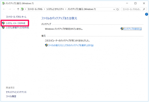This screenshot has height=102, width=149.
Task: Minimize the window
Action: click(x=127, y=3)
